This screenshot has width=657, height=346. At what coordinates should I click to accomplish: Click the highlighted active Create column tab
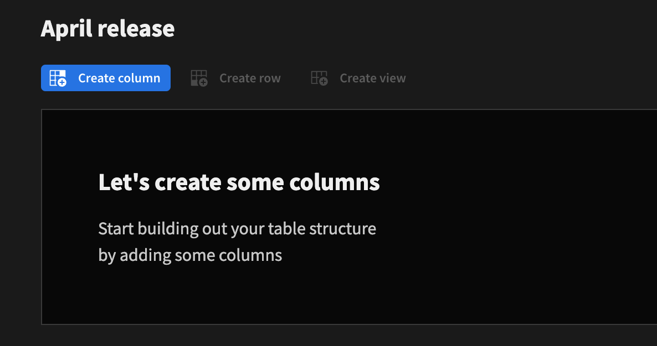105,78
